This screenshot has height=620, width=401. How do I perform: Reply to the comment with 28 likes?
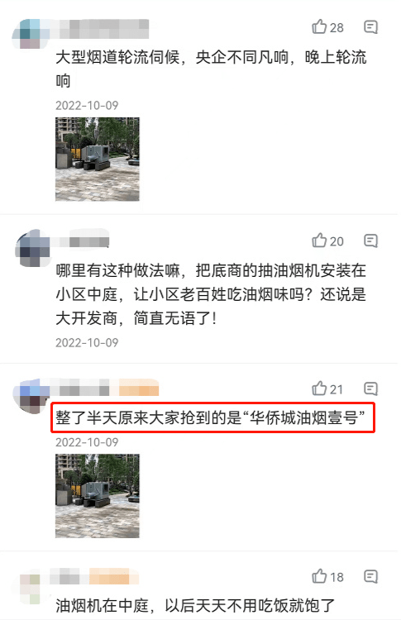tap(370, 27)
